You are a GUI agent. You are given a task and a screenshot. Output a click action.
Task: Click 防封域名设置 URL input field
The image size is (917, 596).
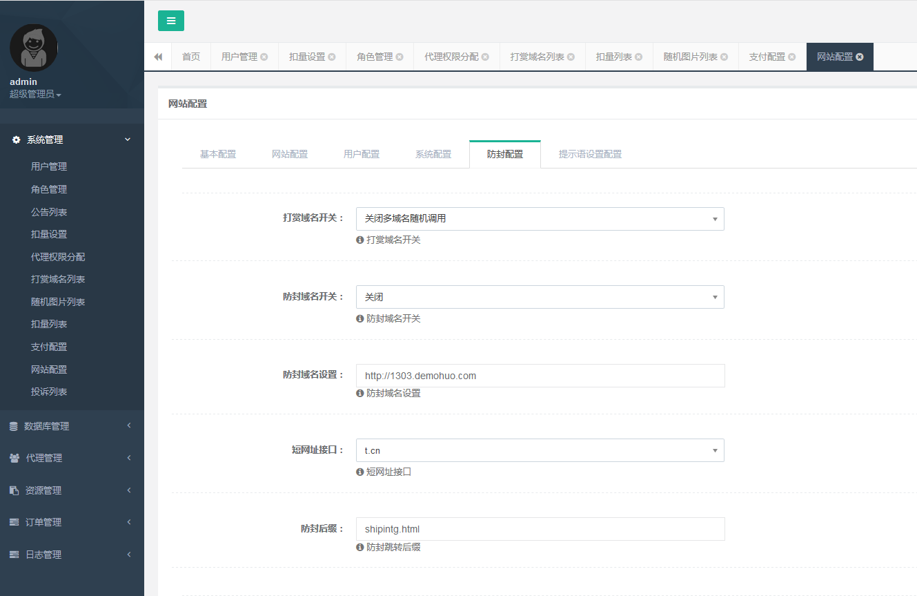point(540,376)
